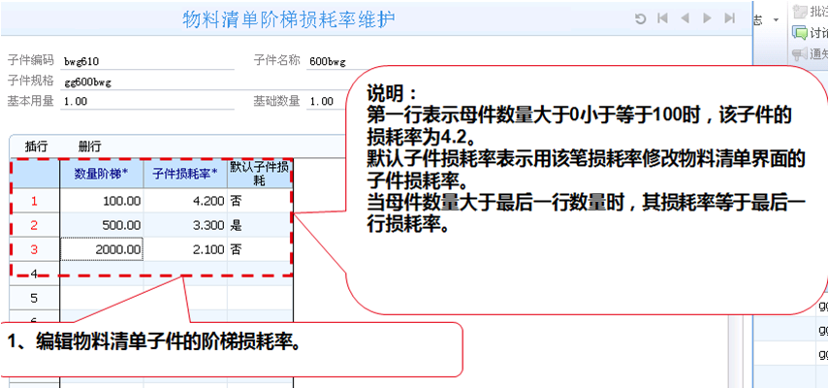Open the dropdown arrow beside 志
The width and height of the screenshot is (829, 389).
777,19
